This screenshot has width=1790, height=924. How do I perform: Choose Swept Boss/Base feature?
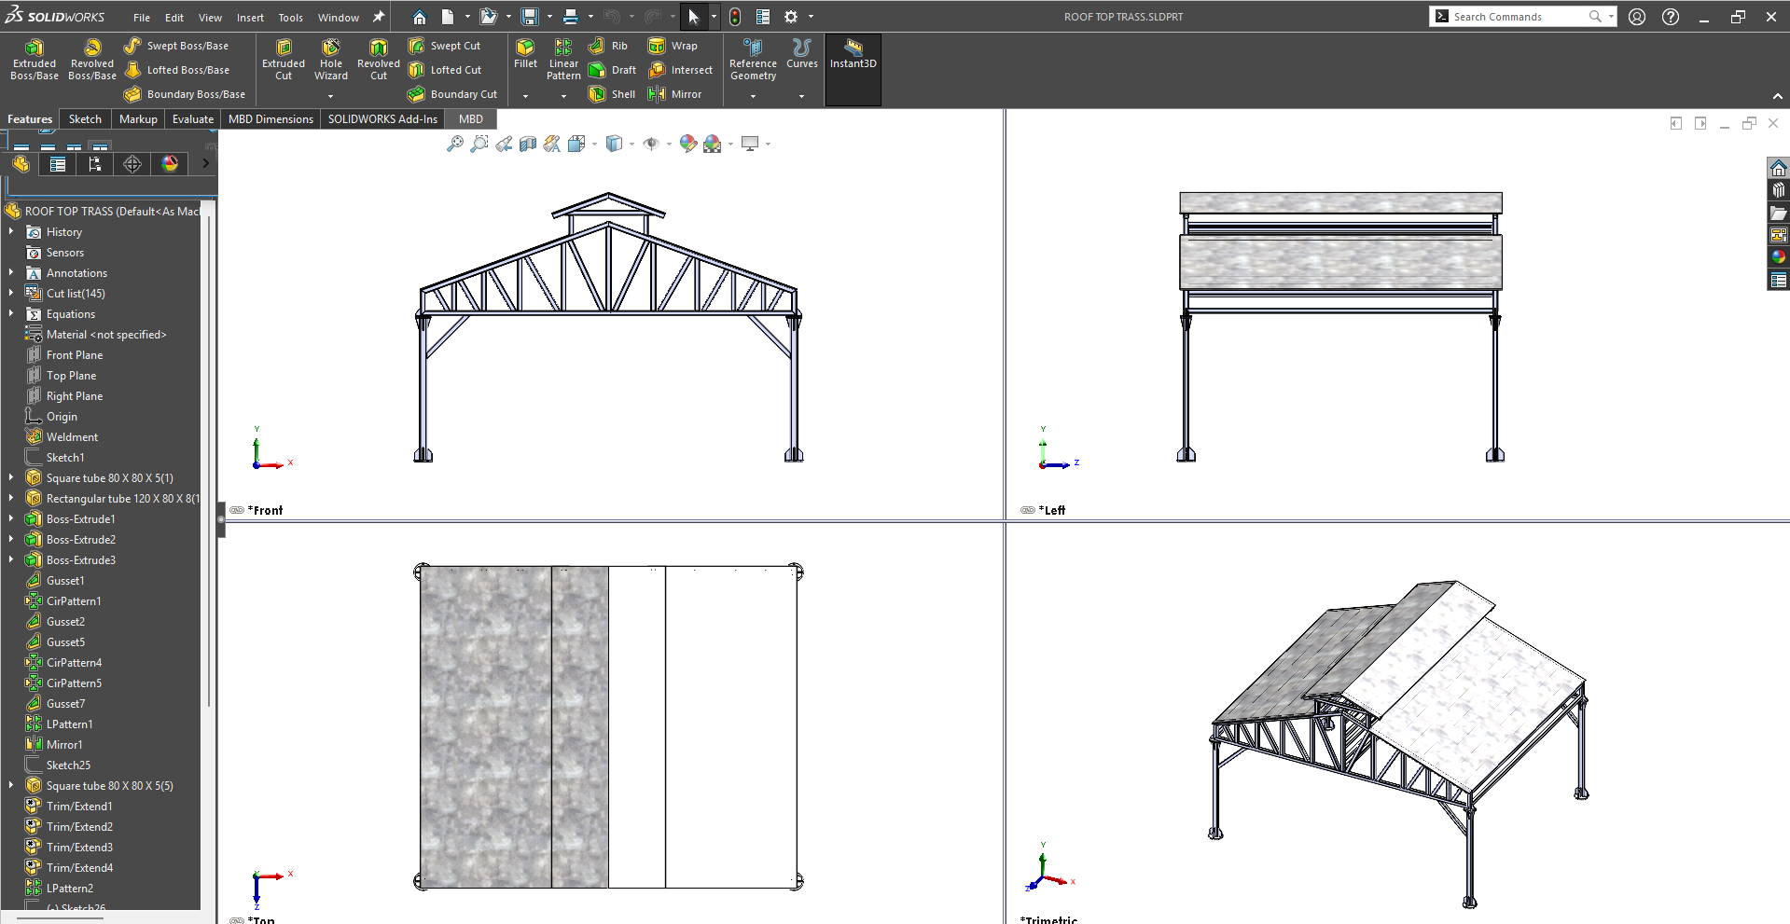point(176,46)
